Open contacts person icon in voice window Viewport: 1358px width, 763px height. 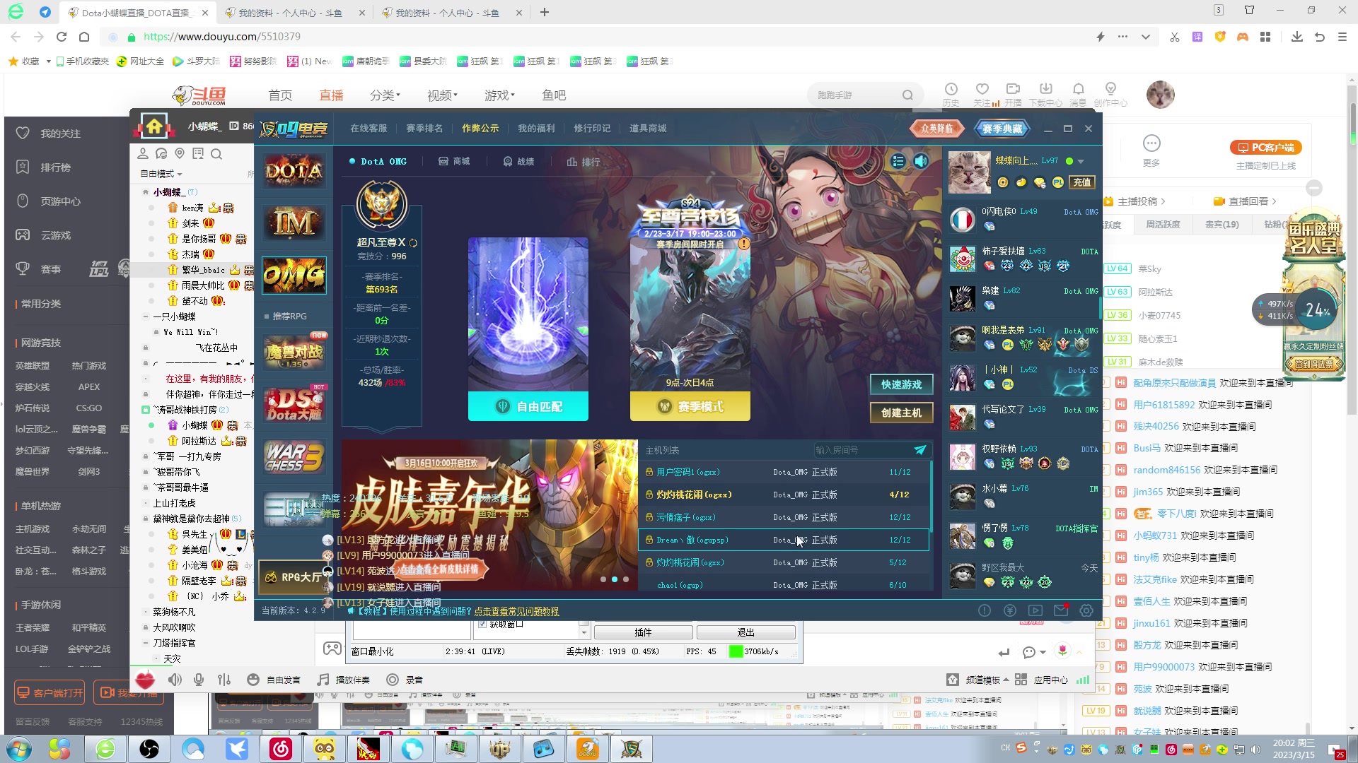(x=143, y=153)
